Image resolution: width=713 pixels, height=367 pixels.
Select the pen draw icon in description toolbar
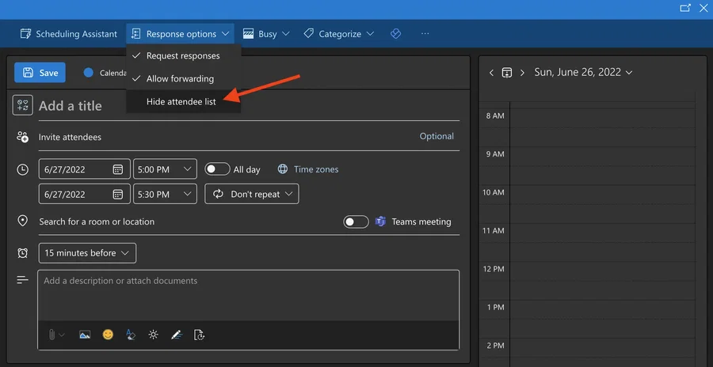coord(177,335)
